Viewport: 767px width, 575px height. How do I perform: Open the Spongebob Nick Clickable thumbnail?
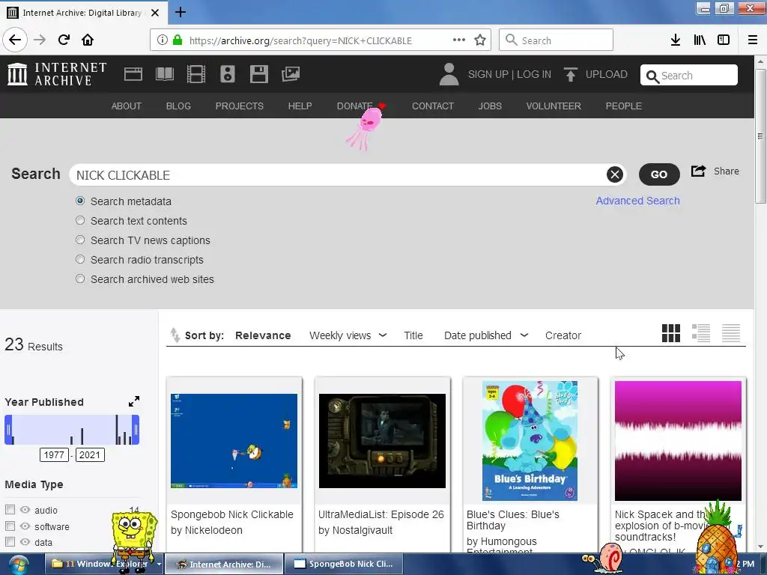pos(234,440)
